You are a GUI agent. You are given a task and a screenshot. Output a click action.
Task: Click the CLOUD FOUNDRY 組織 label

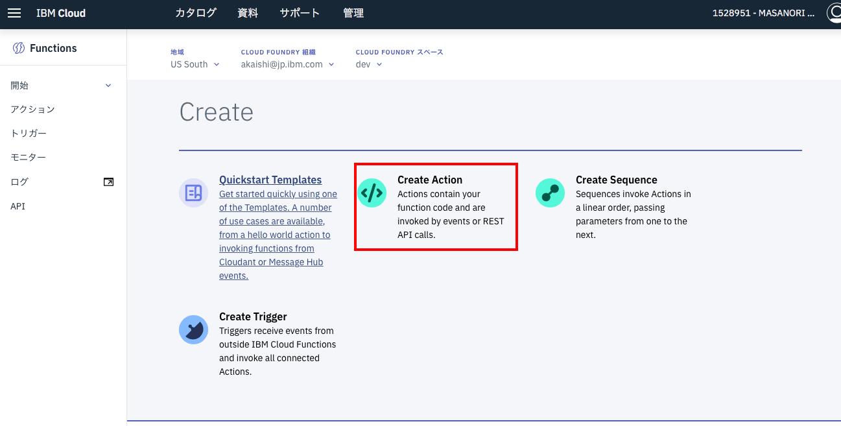(x=278, y=52)
